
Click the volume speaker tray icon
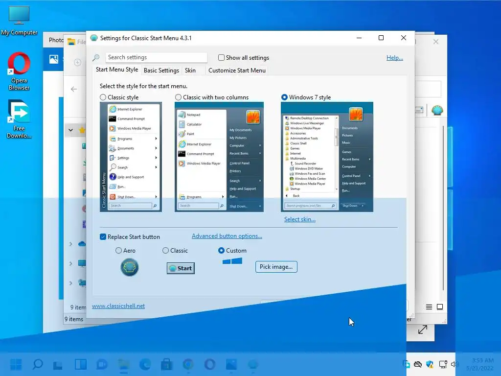point(455,364)
